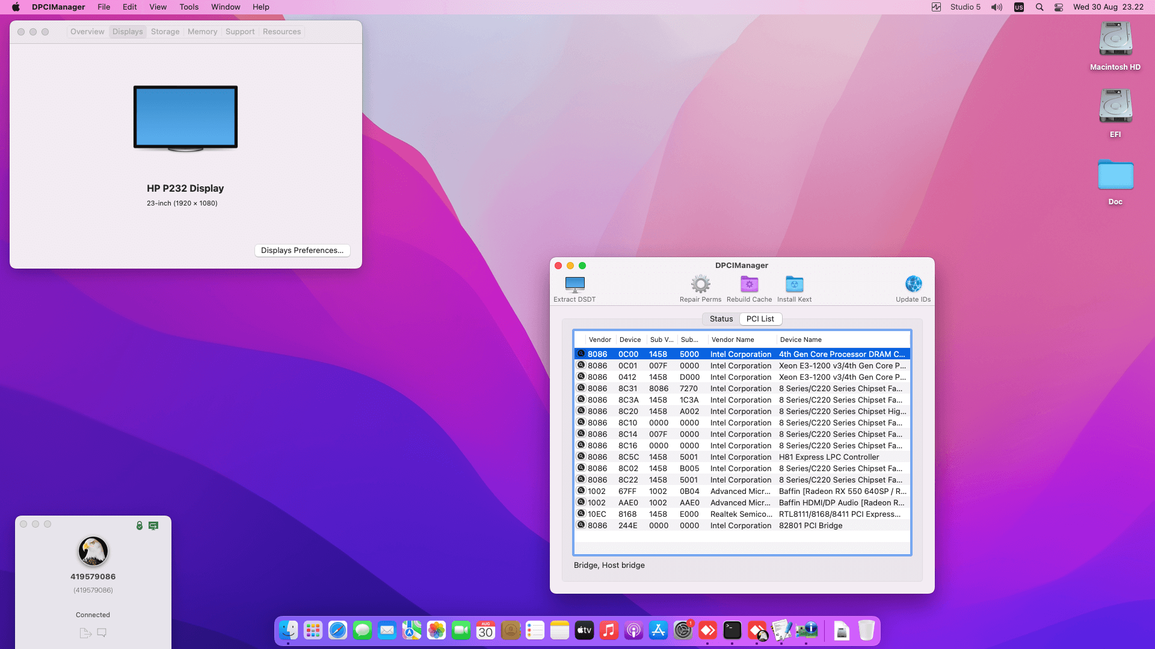Open Finder from the Dock

tap(288, 630)
